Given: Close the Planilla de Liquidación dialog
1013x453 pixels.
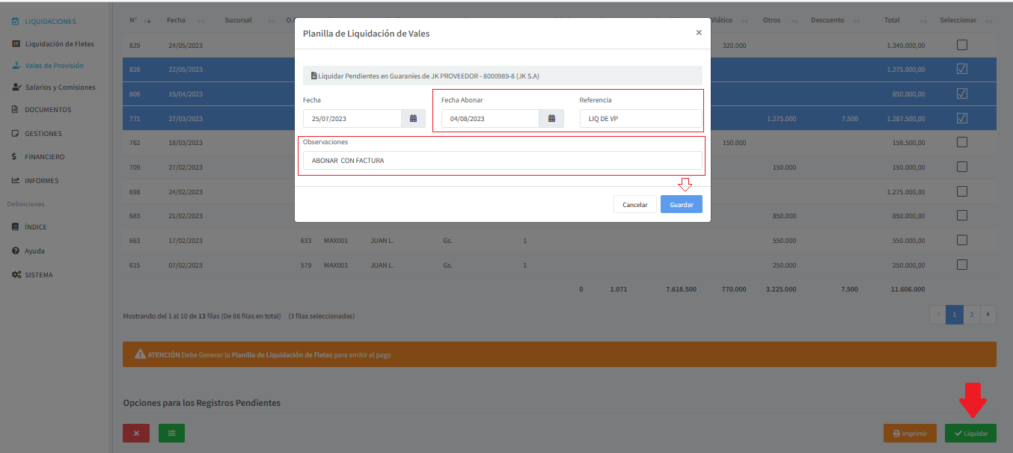Looking at the screenshot, I should tap(699, 33).
